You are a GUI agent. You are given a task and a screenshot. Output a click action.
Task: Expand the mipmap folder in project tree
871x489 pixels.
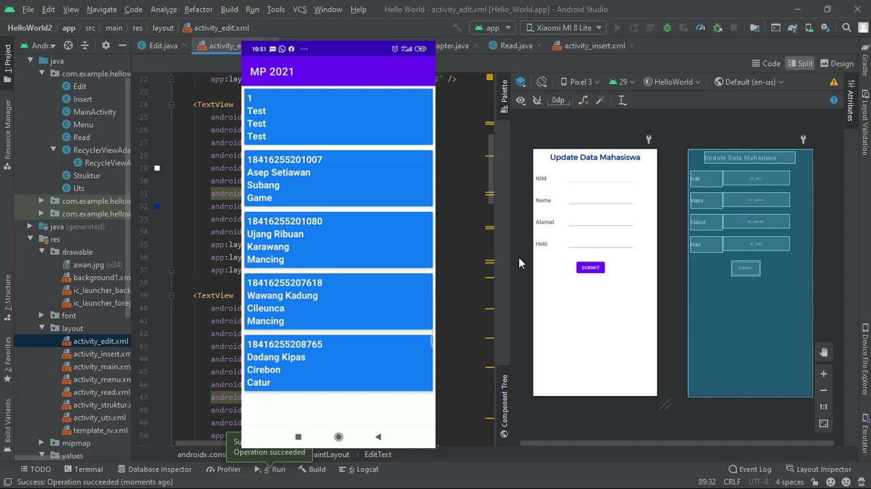pos(42,443)
